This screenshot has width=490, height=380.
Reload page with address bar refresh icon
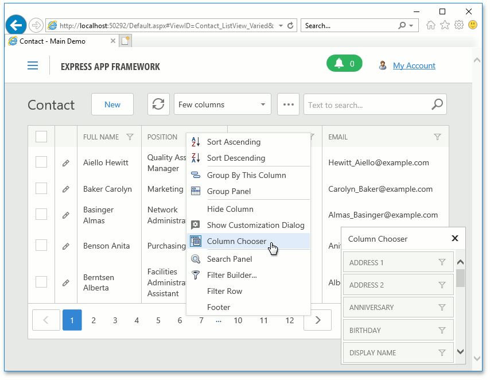pyautogui.click(x=290, y=26)
